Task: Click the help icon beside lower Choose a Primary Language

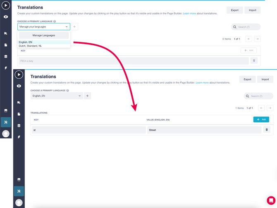Action: click(x=68, y=91)
